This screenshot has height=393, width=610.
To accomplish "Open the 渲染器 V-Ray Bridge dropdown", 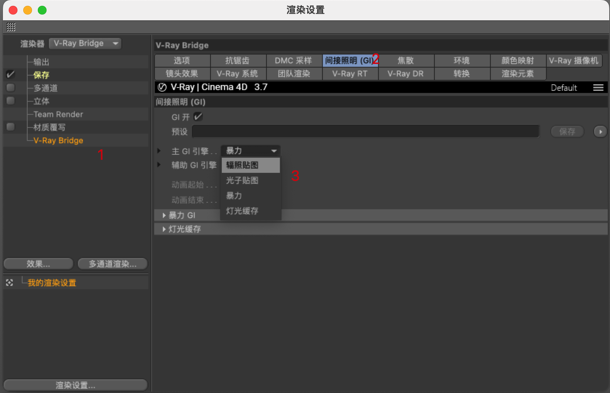I will coord(85,43).
